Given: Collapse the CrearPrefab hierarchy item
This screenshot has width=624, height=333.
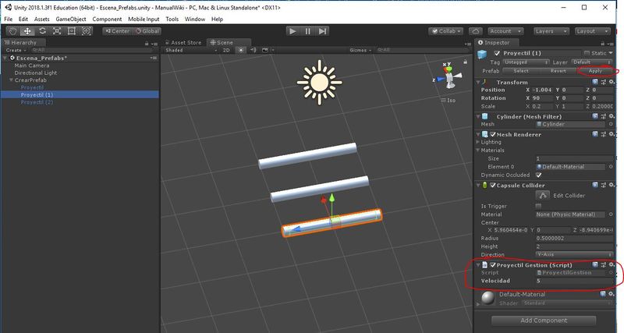Looking at the screenshot, I should (11, 80).
